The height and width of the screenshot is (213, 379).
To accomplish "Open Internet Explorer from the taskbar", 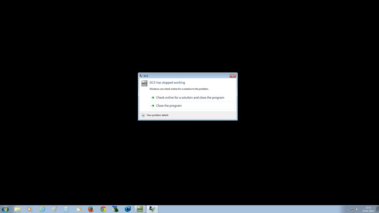I will pyautogui.click(x=42, y=209).
